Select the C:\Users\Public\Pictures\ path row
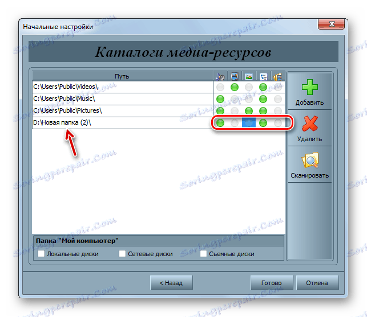 coord(122,111)
